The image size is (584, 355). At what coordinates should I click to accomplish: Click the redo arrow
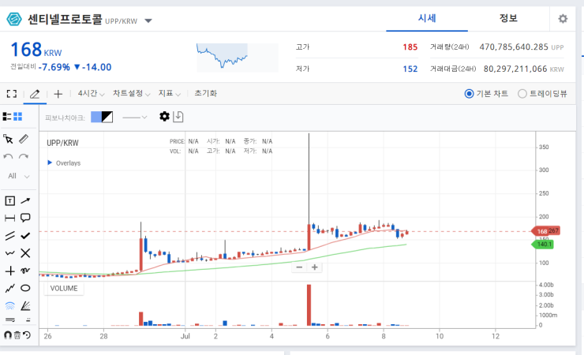[24, 157]
